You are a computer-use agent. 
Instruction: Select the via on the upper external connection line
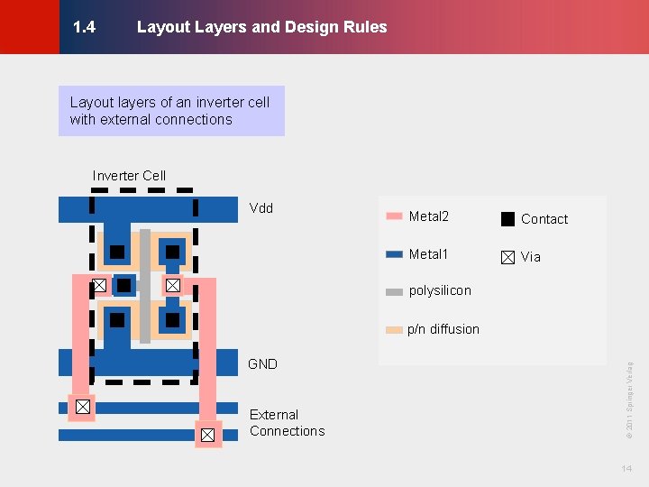pos(83,407)
